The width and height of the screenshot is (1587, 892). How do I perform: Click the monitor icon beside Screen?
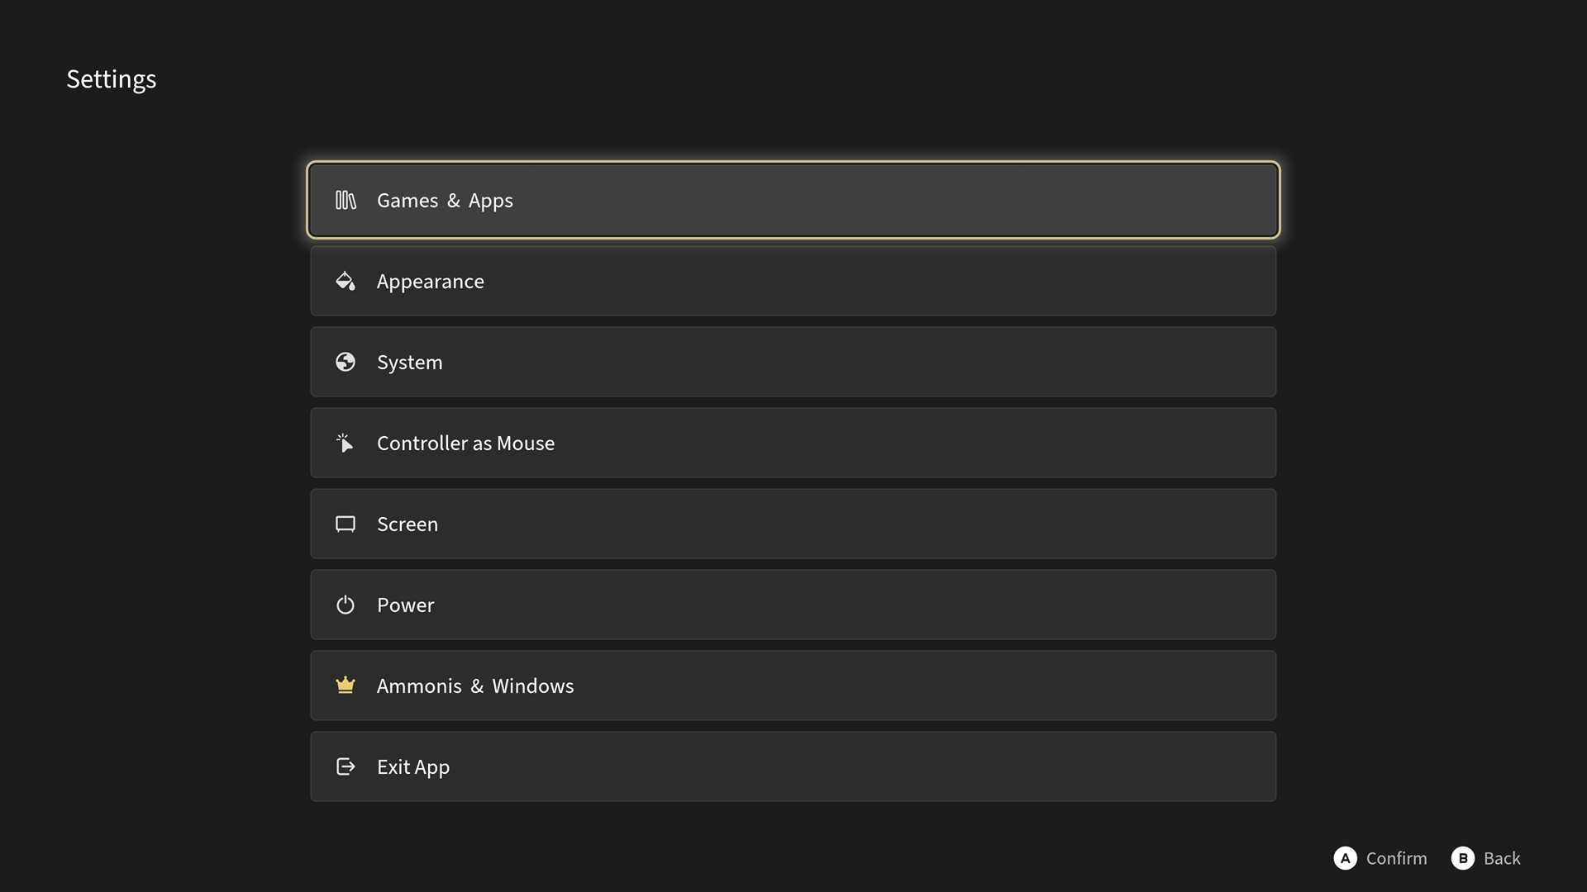point(346,524)
